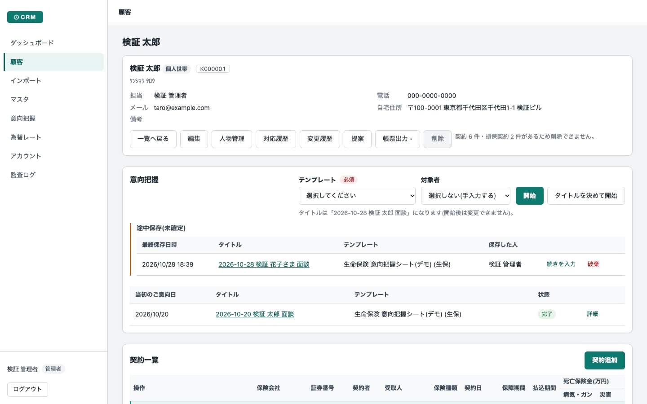Click the 〒100-0001 home address text
The height and width of the screenshot is (404, 647).
tap(474, 108)
